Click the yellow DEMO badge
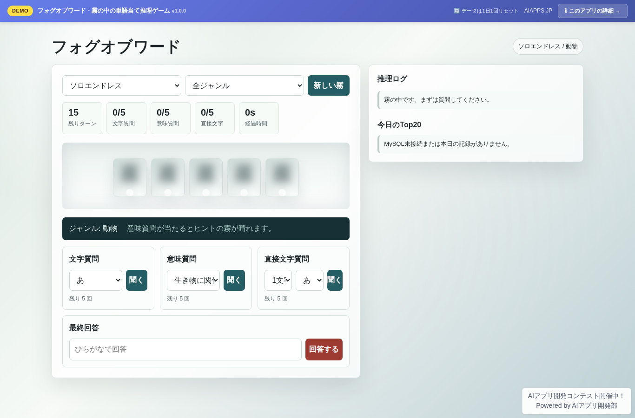Image resolution: width=635 pixels, height=418 pixels. tap(20, 11)
